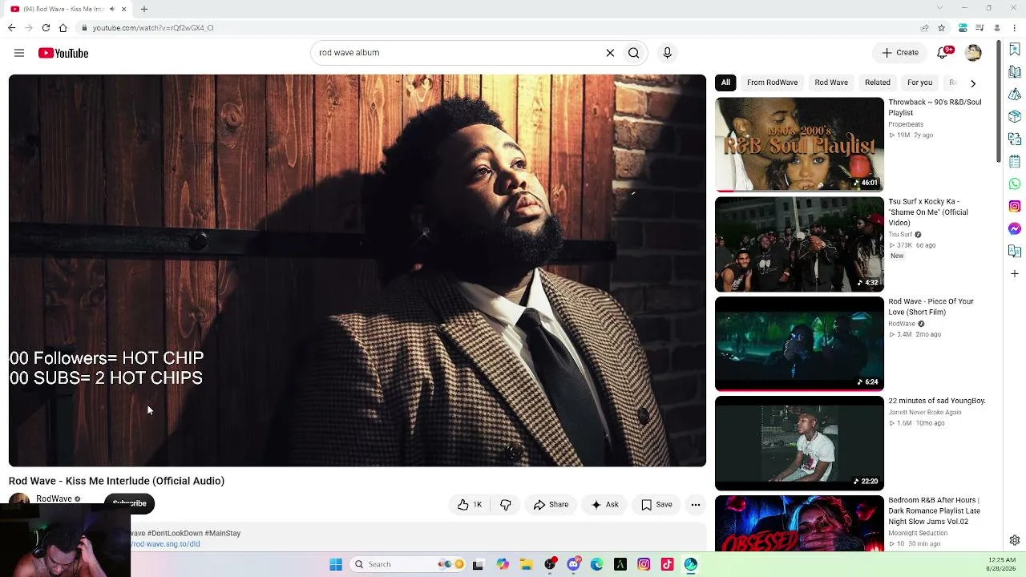Bookmark this page with the star

point(942,27)
